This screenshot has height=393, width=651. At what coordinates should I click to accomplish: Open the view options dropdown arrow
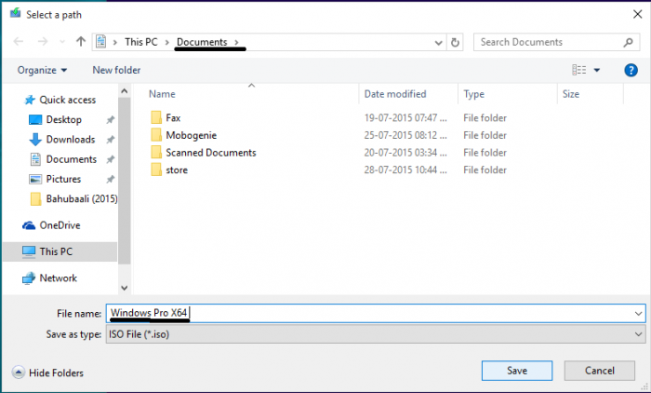[x=597, y=70]
